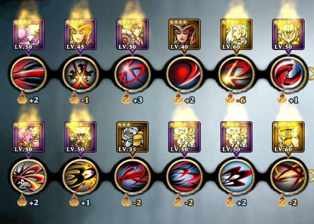Open the LV.45 hat lady hero portrait
Image resolution: width=314 pixels, height=224 pixels.
[80, 35]
